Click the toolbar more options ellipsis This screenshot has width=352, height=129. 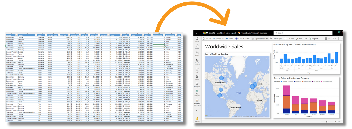pos(306,39)
